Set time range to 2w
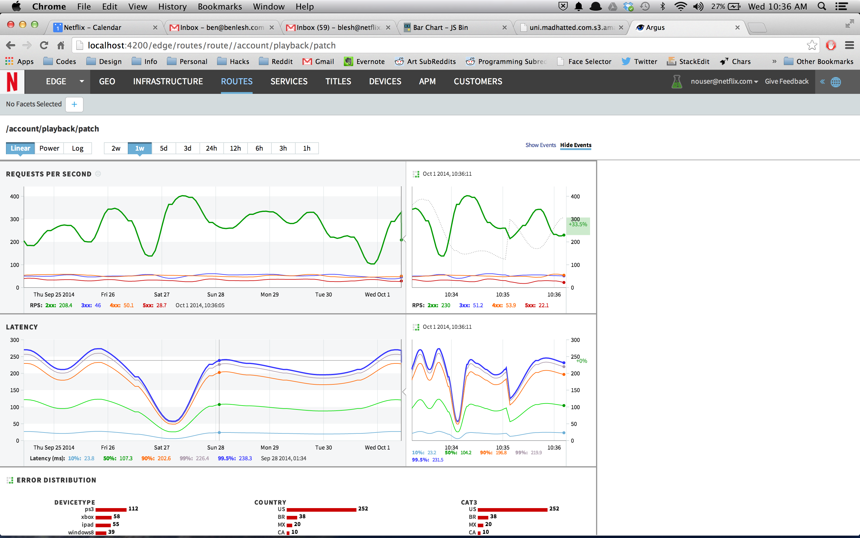This screenshot has height=538, width=860. [116, 148]
